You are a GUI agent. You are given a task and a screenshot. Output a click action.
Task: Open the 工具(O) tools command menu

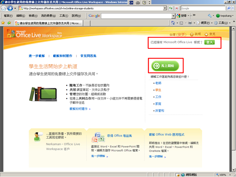pyautogui.click(x=222, y=23)
